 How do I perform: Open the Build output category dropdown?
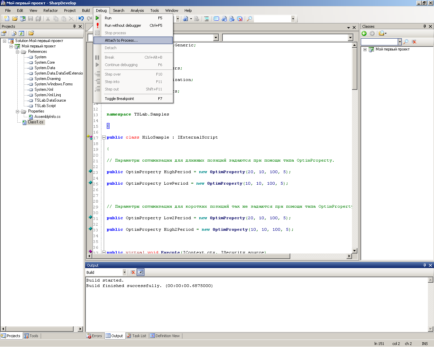pyautogui.click(x=124, y=272)
